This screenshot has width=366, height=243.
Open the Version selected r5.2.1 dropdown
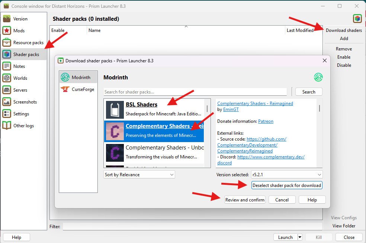[287, 175]
